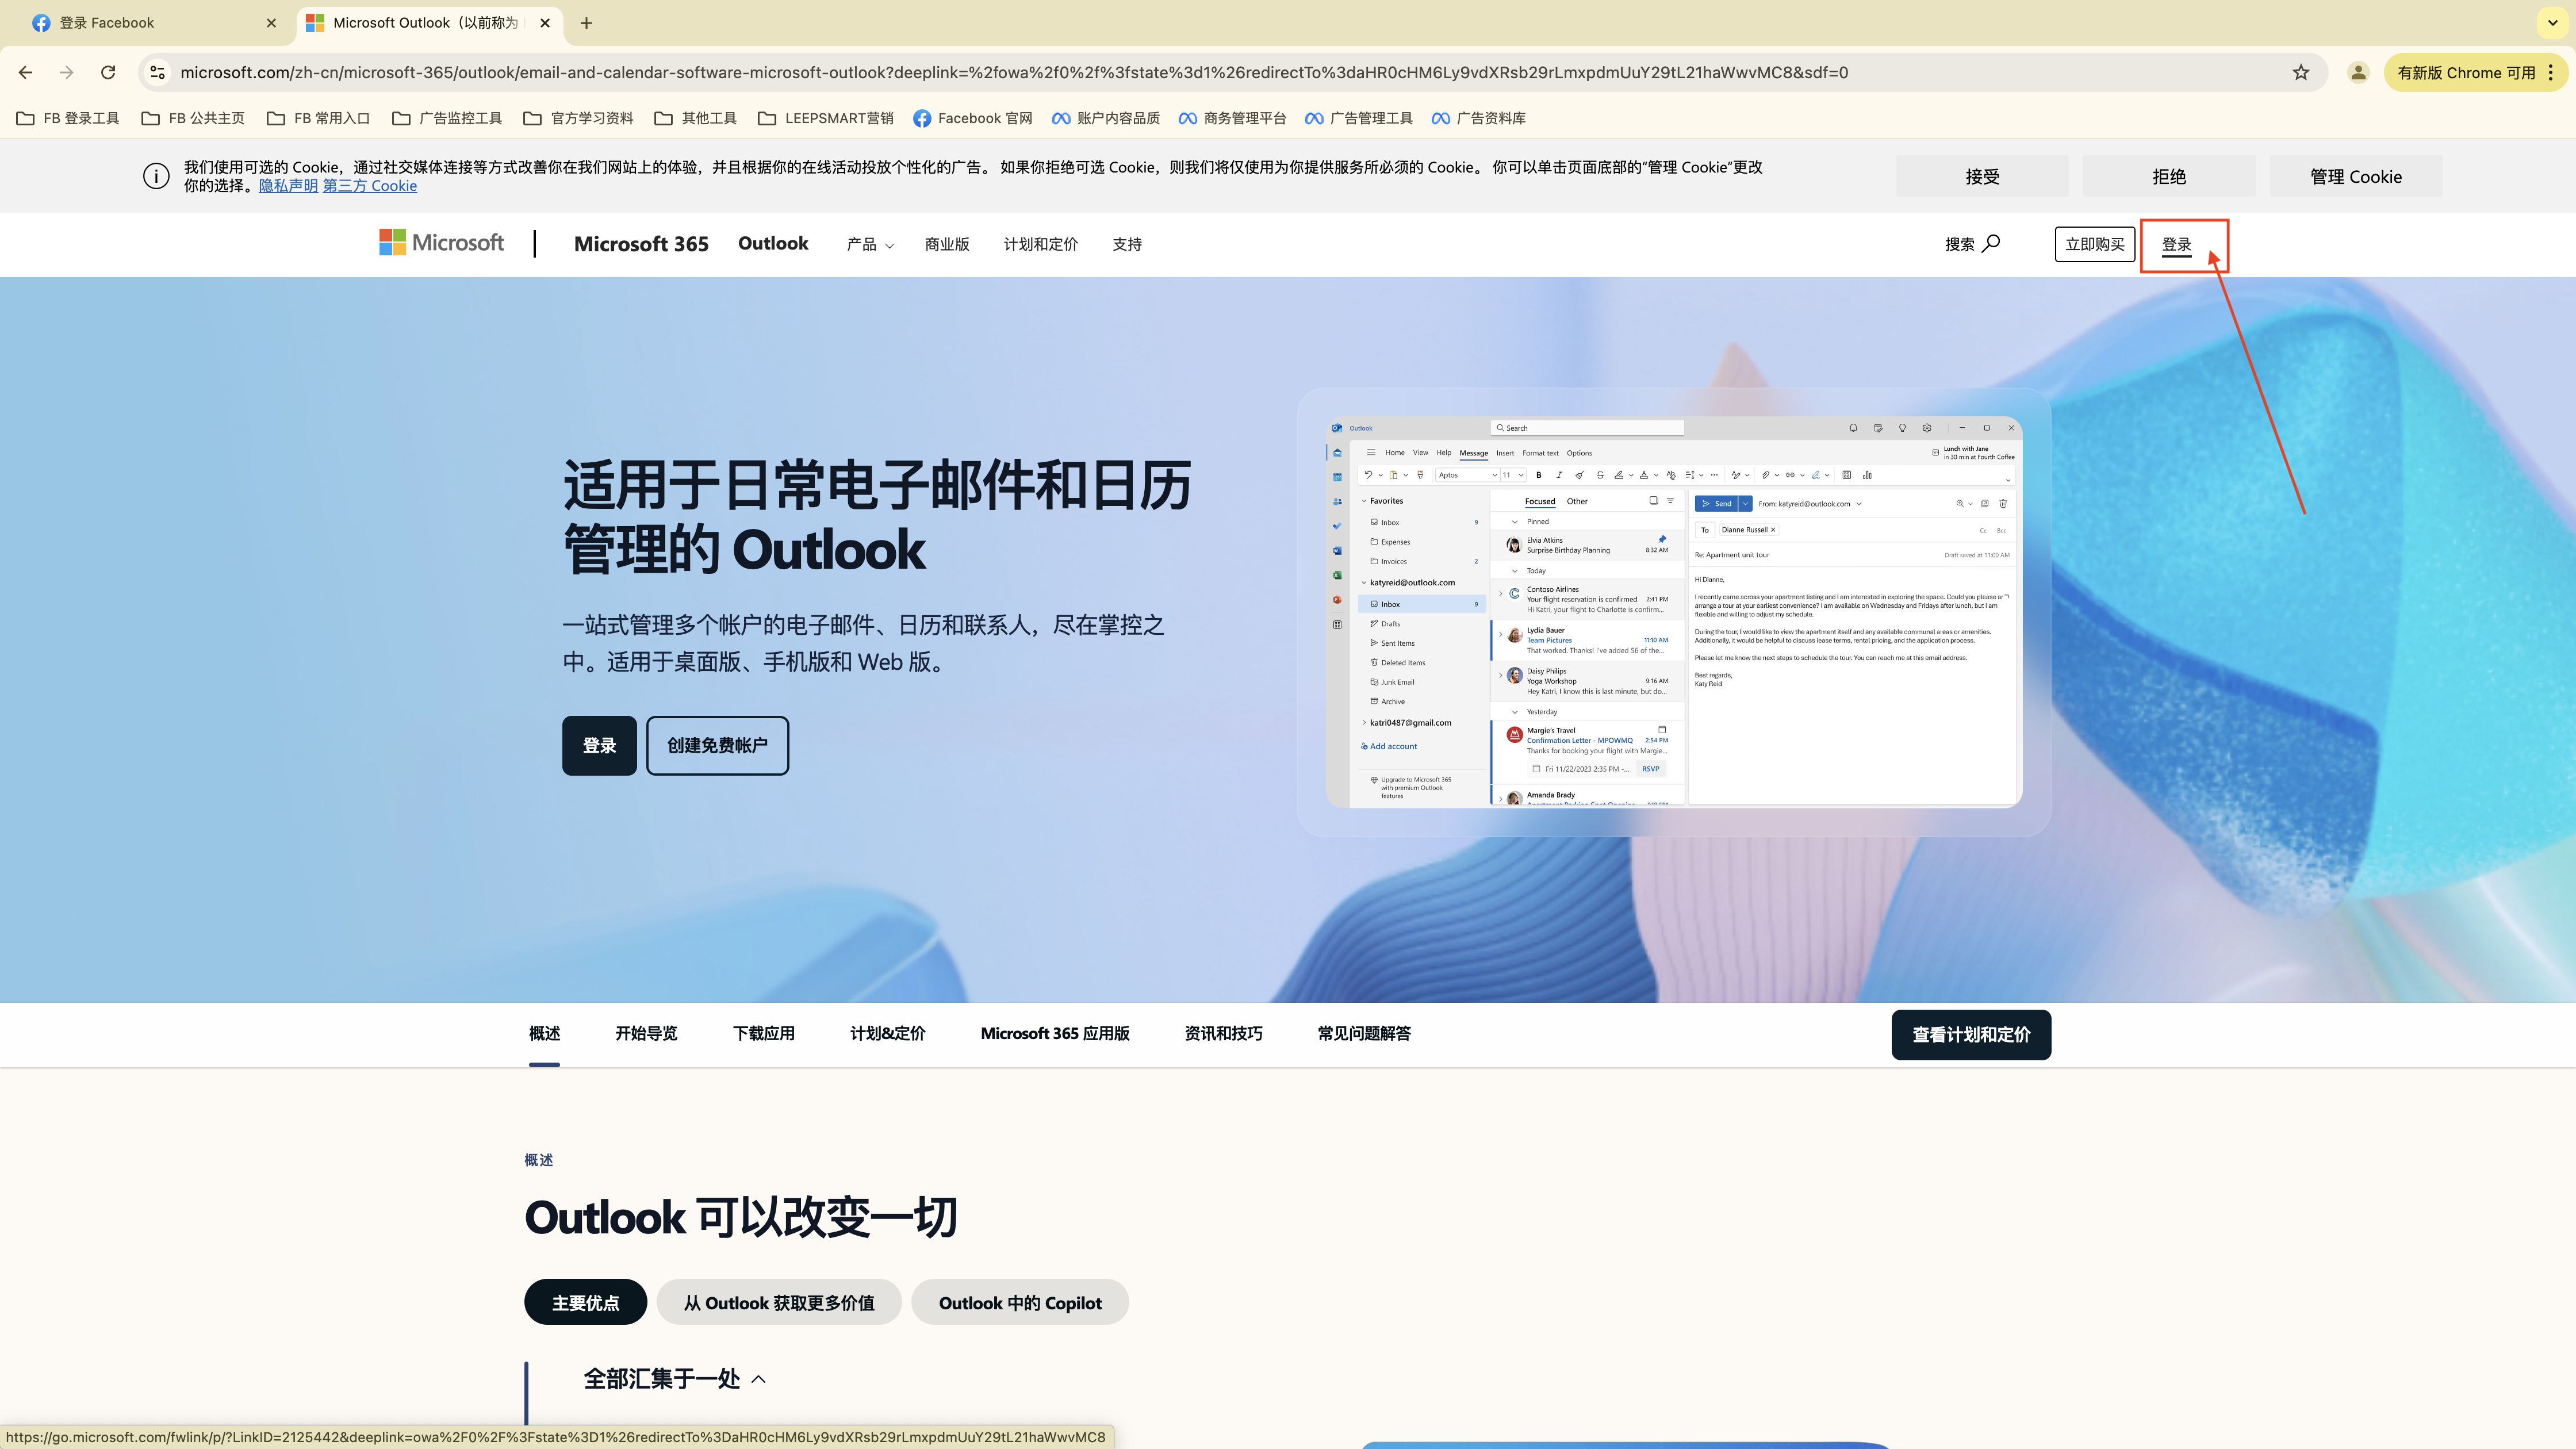
Task: Expand the 产品 dropdown menu
Action: pyautogui.click(x=870, y=244)
